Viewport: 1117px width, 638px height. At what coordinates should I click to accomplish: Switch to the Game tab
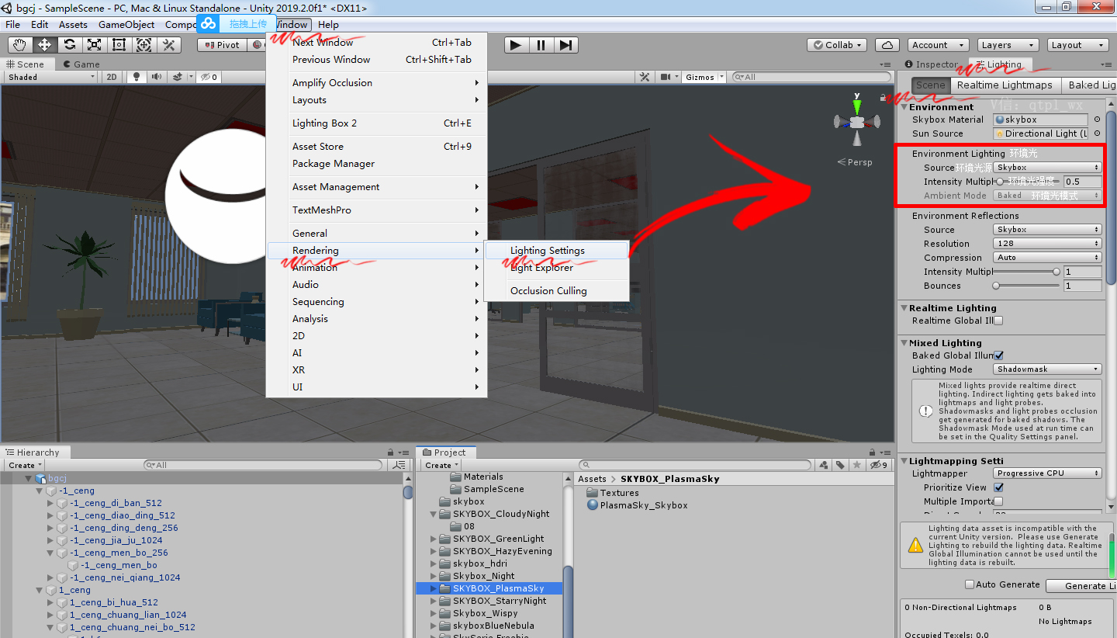tap(82, 64)
